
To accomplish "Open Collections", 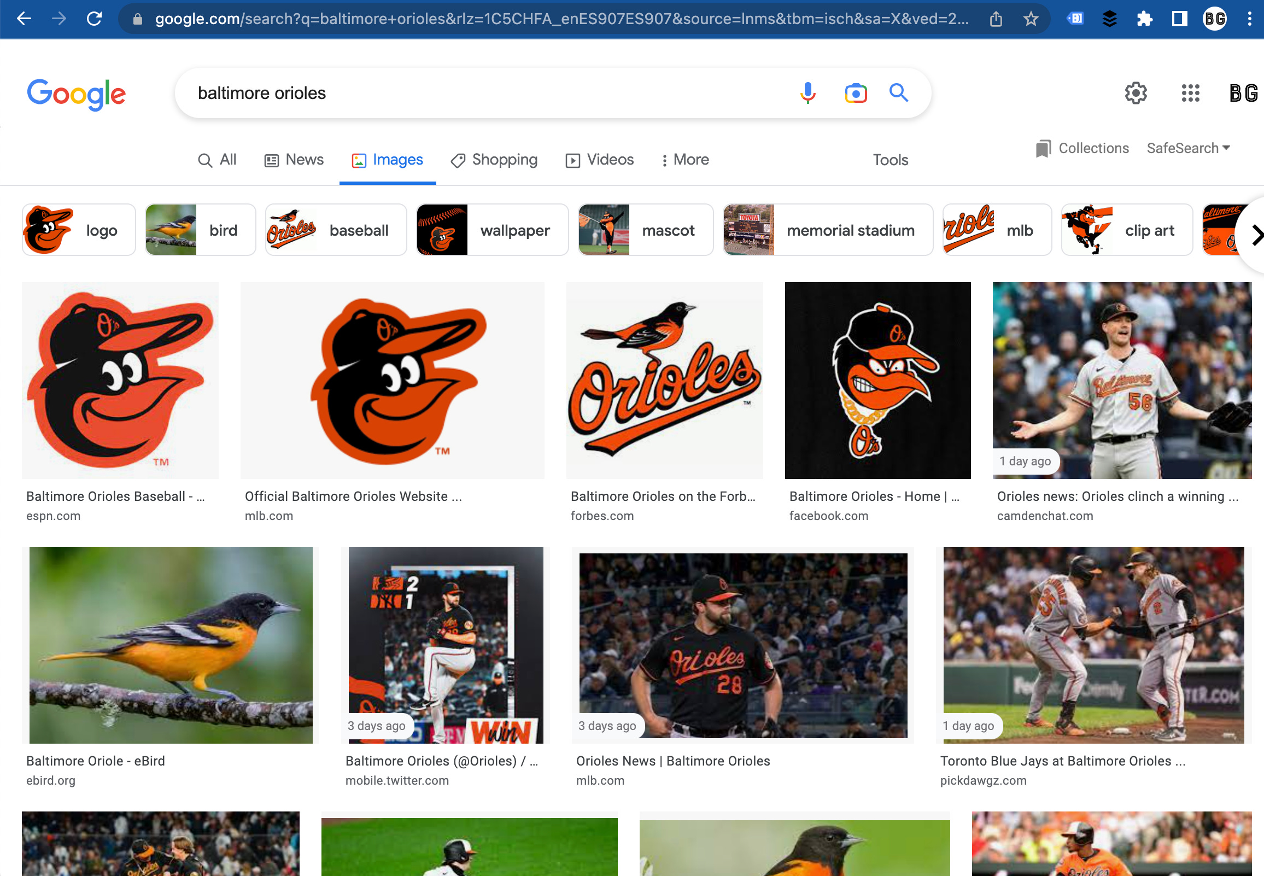I will pos(1082,148).
